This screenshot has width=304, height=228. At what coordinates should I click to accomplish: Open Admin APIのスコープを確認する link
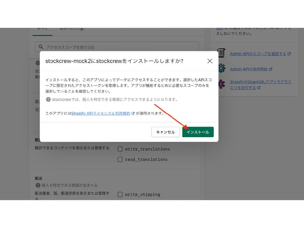(258, 54)
